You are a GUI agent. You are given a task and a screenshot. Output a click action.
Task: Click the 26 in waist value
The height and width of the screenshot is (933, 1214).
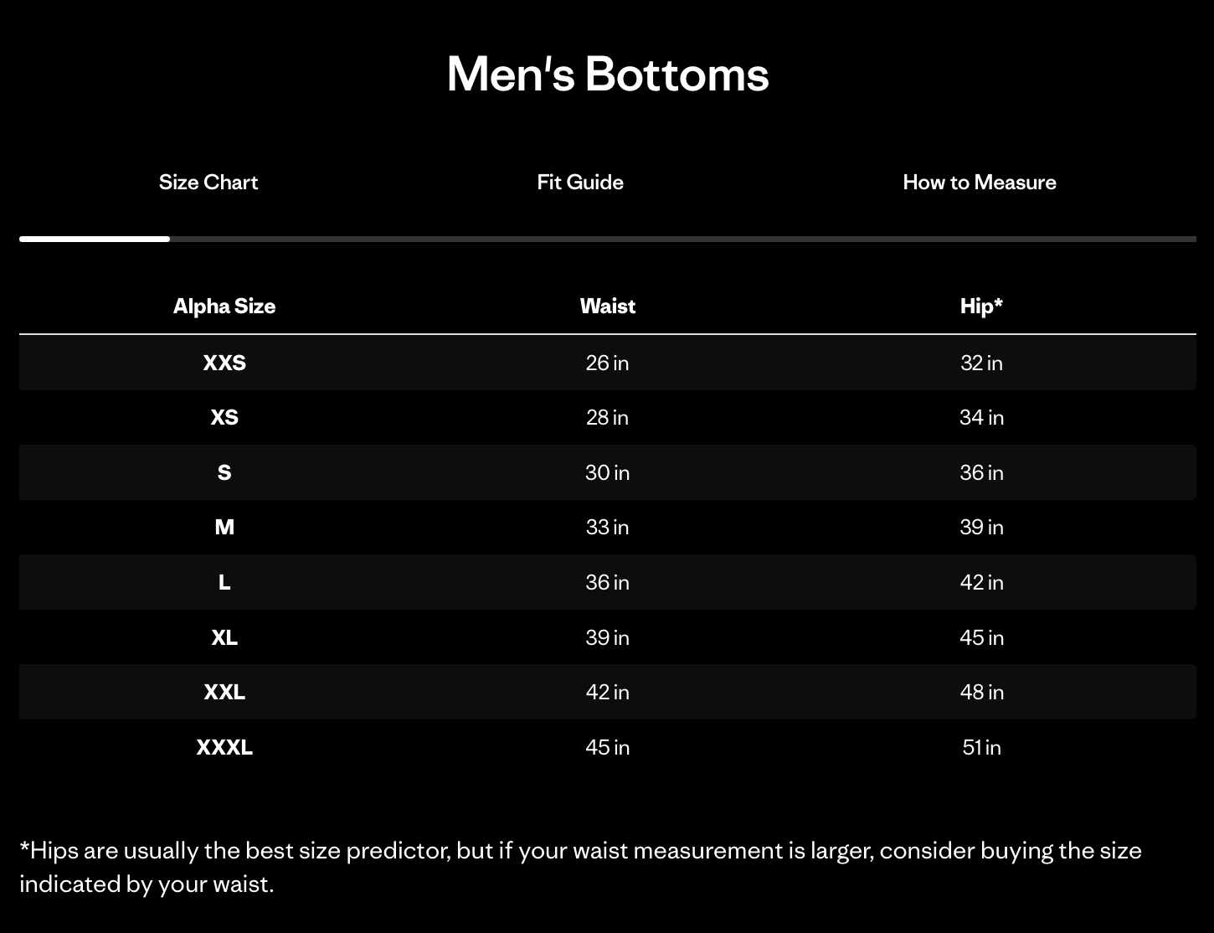point(607,363)
